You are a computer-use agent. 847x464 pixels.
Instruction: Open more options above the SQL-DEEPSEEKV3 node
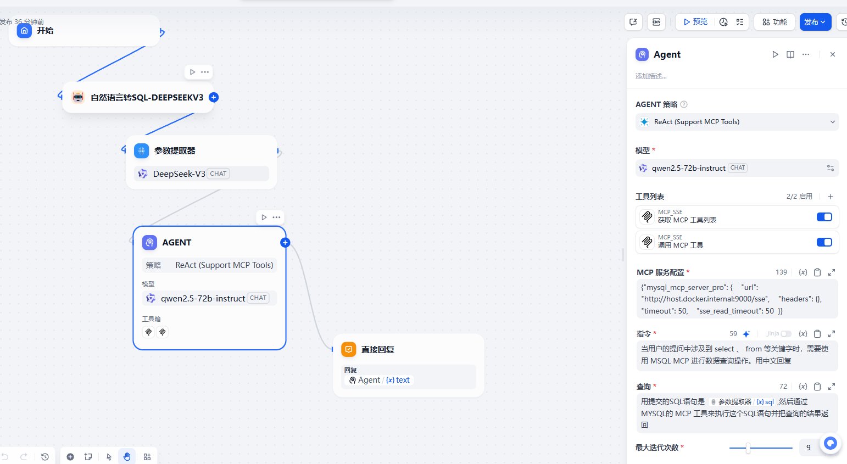(205, 72)
